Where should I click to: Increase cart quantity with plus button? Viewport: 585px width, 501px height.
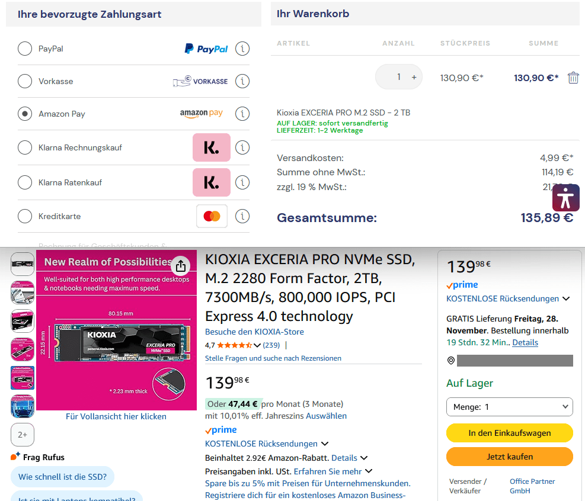[414, 77]
